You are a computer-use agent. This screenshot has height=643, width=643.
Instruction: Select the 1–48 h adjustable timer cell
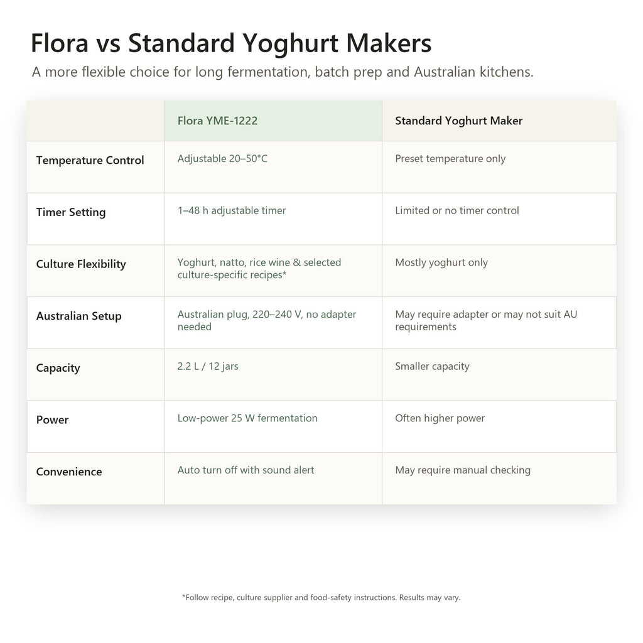click(273, 219)
